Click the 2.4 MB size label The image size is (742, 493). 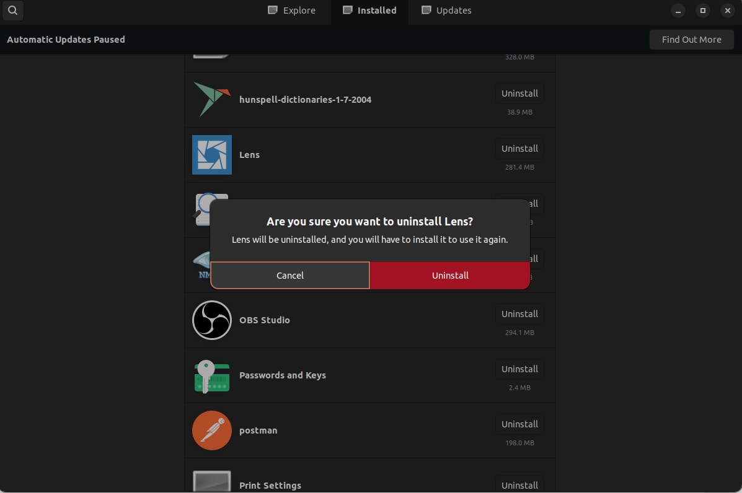point(519,388)
